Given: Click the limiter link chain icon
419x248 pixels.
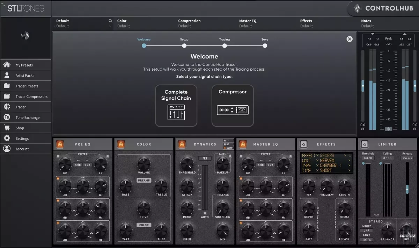Looking at the screenshot, I should [x=376, y=215].
